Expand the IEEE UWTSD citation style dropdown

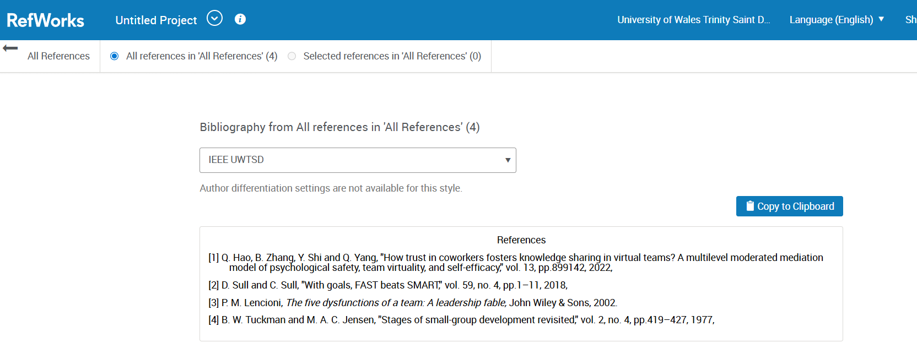(x=358, y=160)
